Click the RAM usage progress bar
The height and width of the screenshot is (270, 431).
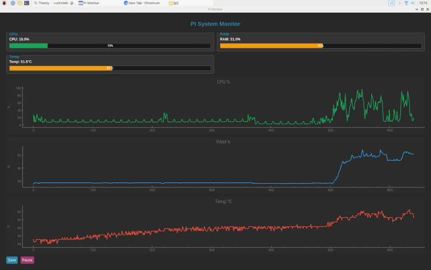[x=320, y=45]
